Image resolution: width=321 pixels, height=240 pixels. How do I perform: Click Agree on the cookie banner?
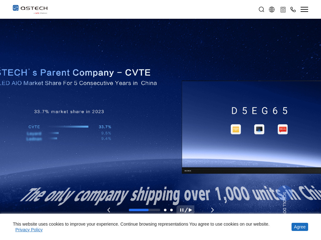point(300,227)
